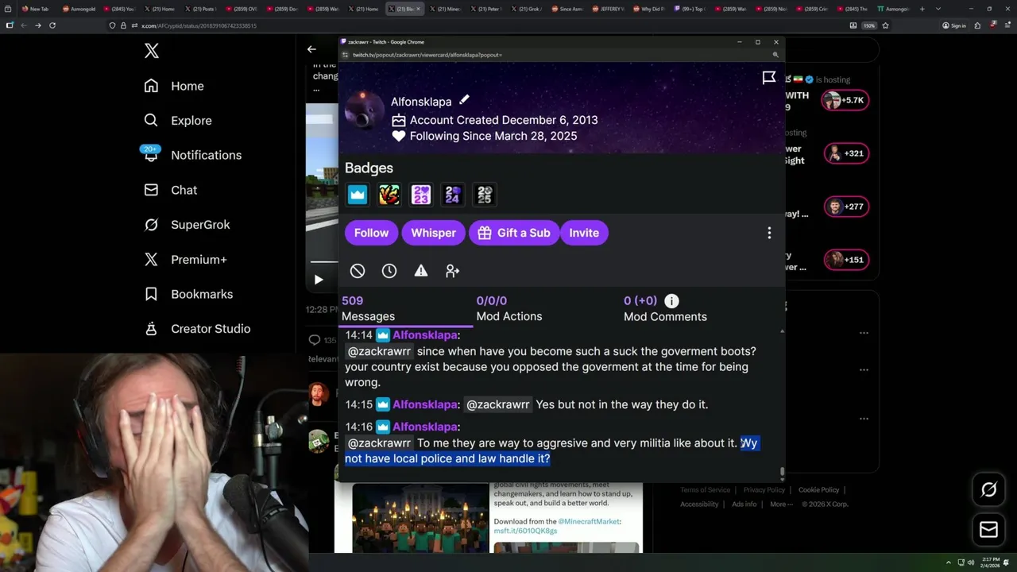This screenshot has width=1017, height=572.
Task: Play the video in the X post
Action: 319,280
